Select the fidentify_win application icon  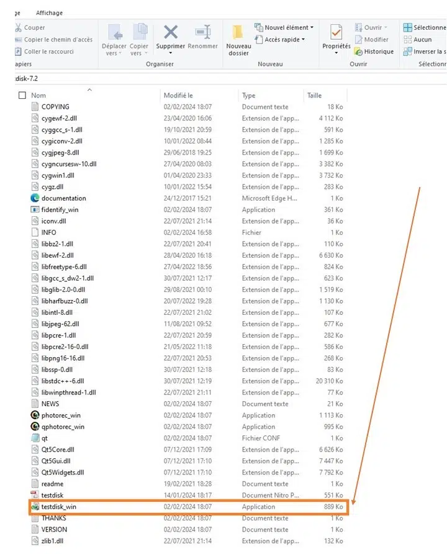click(35, 209)
